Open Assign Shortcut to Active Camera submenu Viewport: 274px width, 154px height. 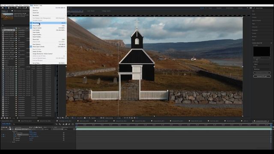point(48,54)
